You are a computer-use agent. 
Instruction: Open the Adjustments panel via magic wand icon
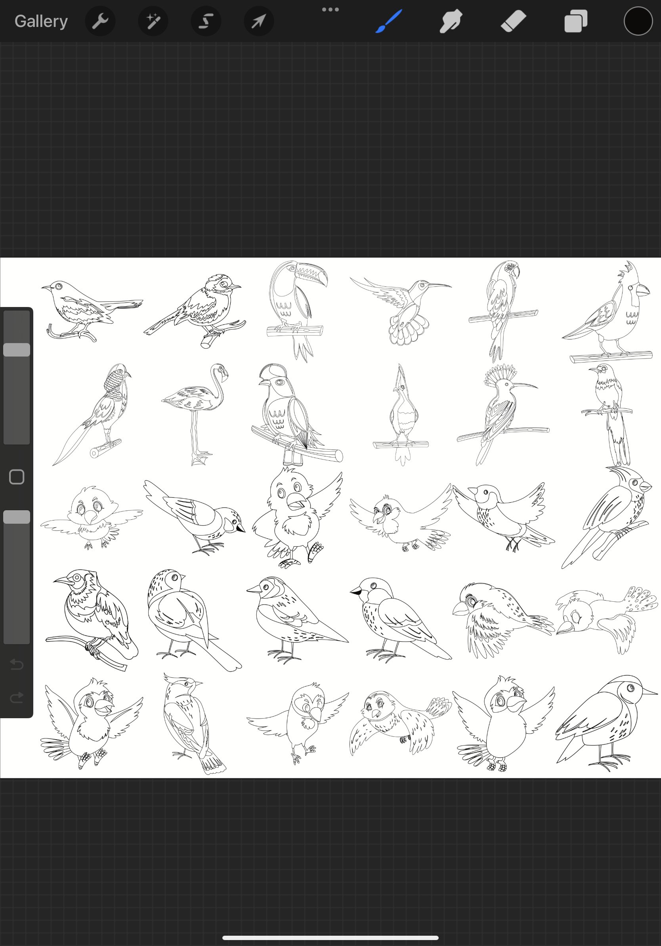tap(153, 21)
